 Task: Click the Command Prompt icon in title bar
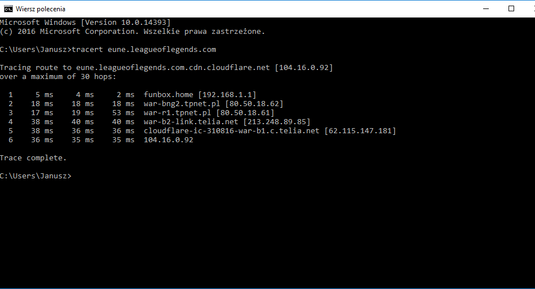[8, 8]
